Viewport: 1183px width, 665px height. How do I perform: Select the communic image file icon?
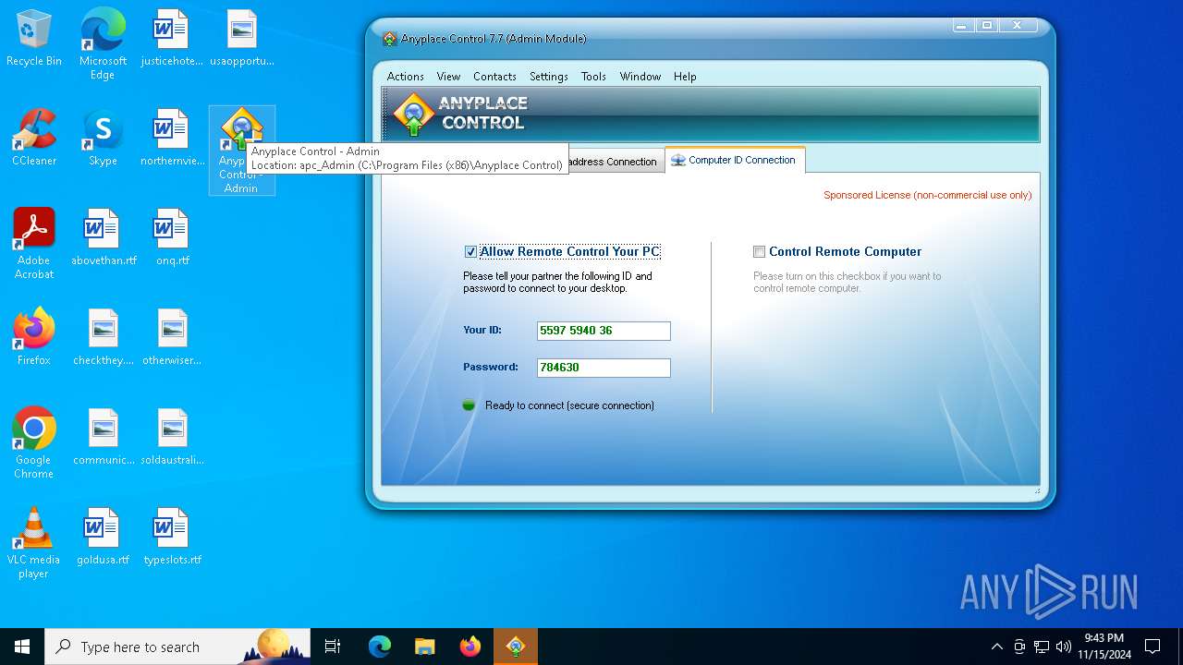pos(103,438)
